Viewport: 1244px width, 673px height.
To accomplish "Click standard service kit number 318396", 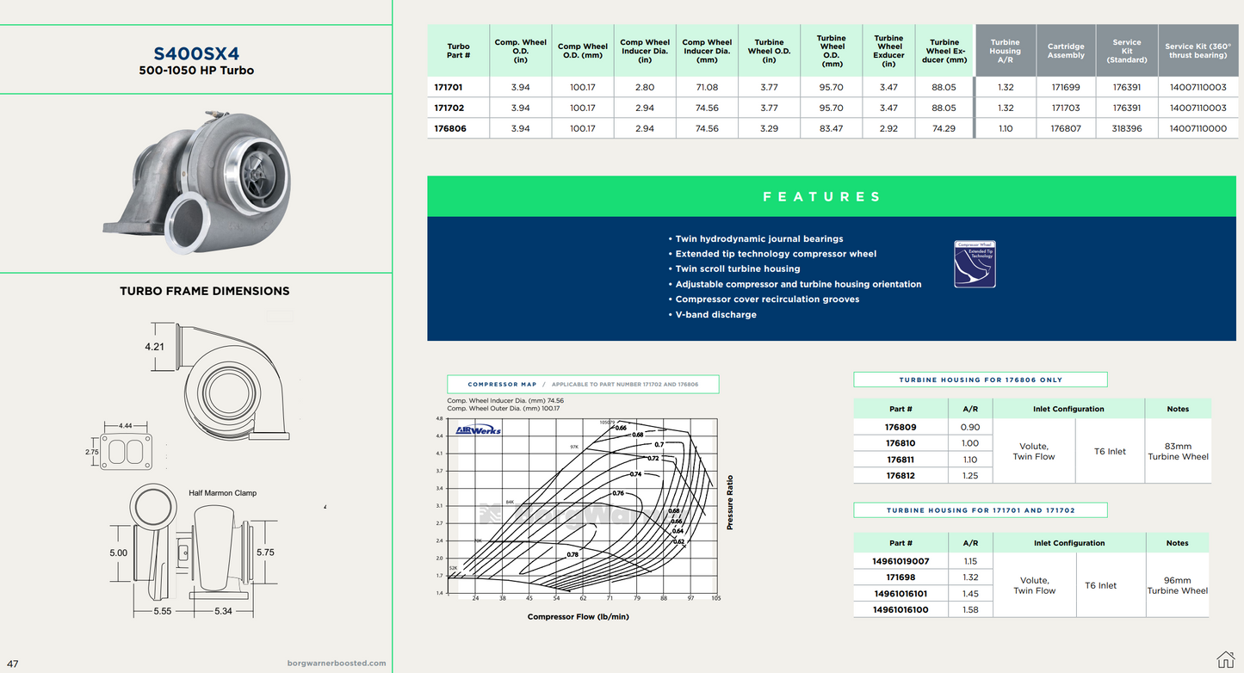I will pos(1127,128).
